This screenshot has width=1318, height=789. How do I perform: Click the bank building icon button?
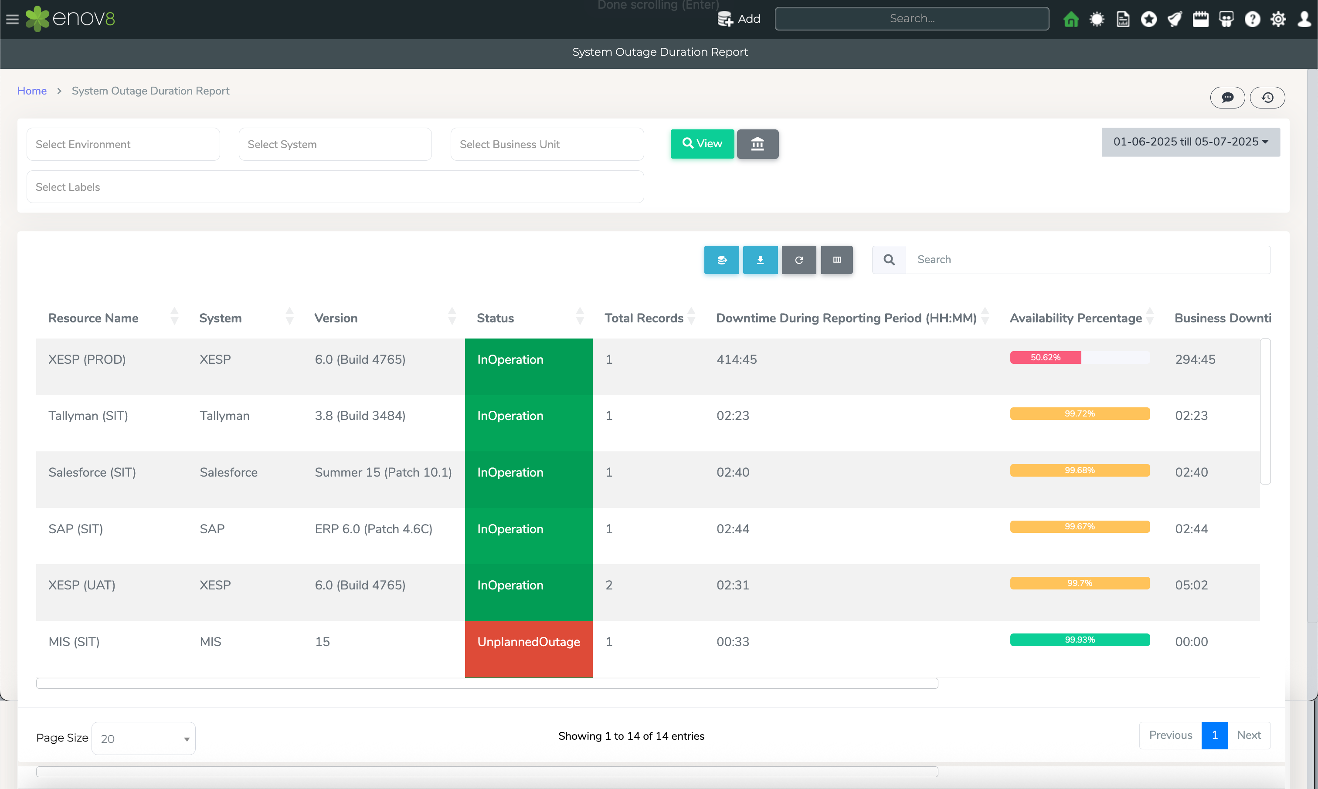tap(758, 143)
